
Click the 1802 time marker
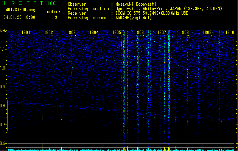48,32
